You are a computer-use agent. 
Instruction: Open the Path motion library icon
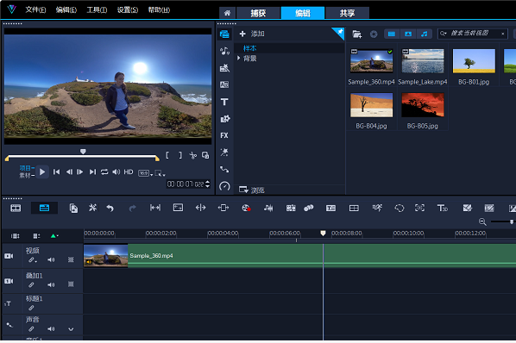pos(224,169)
